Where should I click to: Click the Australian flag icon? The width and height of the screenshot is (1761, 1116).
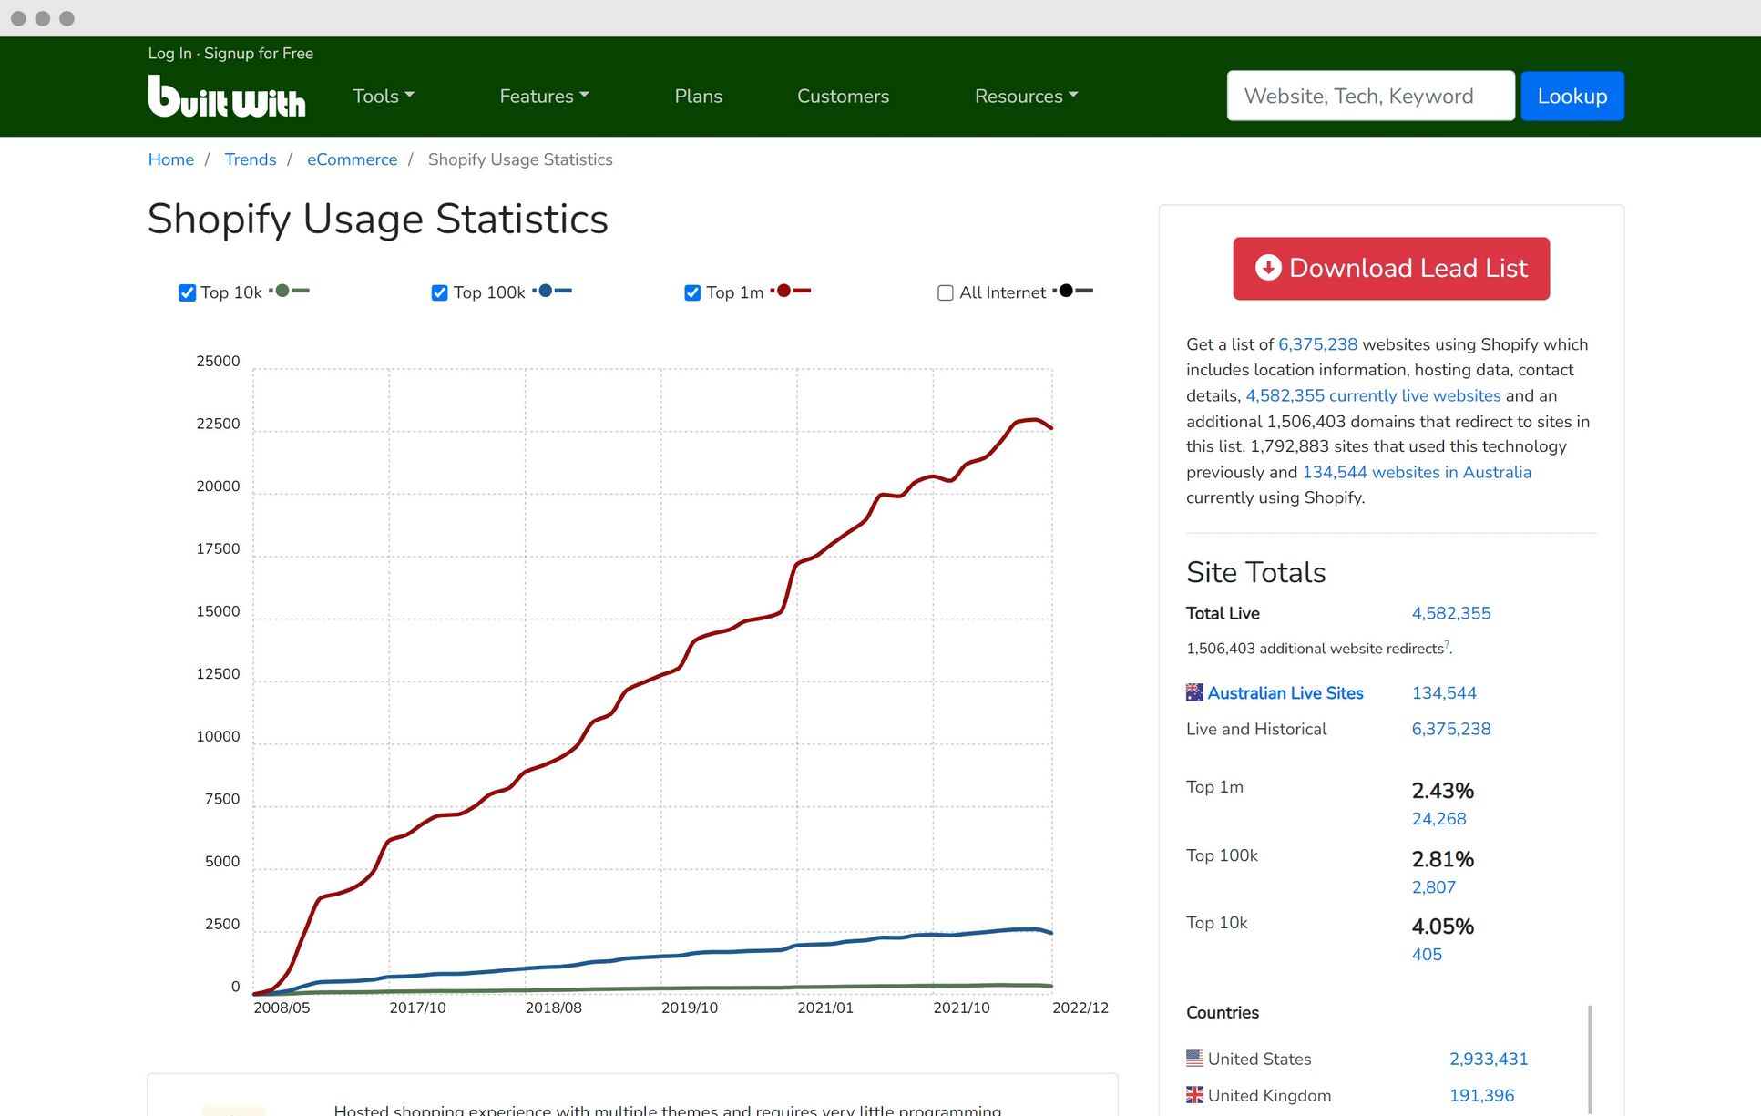coord(1193,692)
